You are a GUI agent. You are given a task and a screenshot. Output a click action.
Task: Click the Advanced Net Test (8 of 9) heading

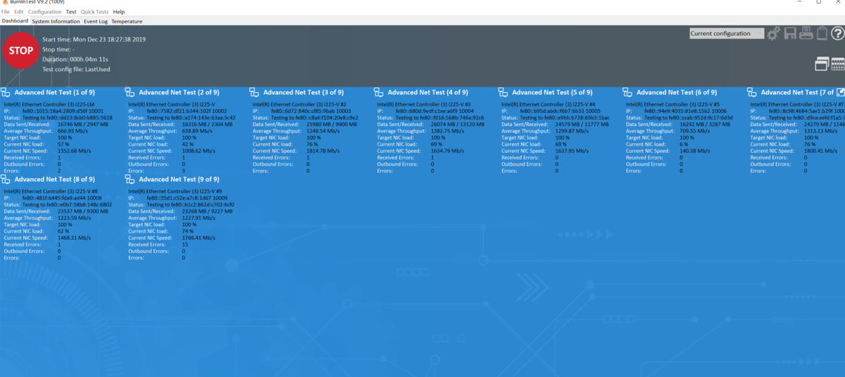(54, 180)
